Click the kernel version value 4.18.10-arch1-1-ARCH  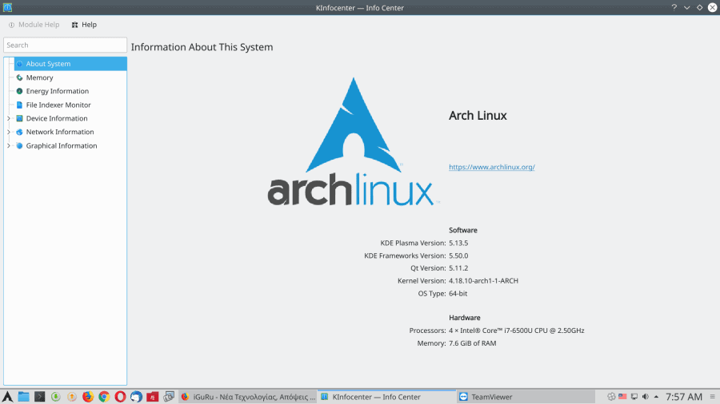click(483, 281)
